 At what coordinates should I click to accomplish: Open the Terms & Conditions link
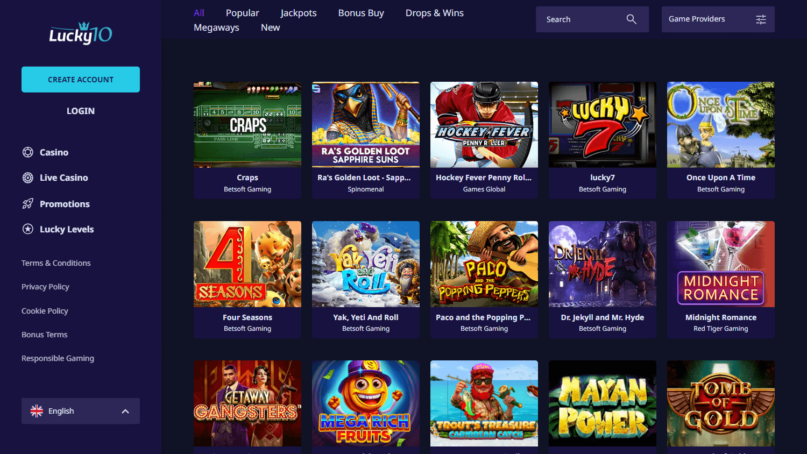56,263
